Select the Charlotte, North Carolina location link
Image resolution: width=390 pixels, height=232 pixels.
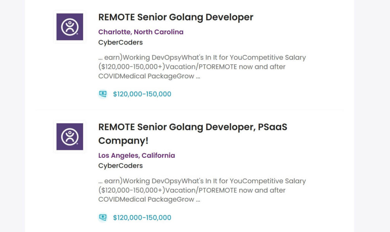click(141, 32)
